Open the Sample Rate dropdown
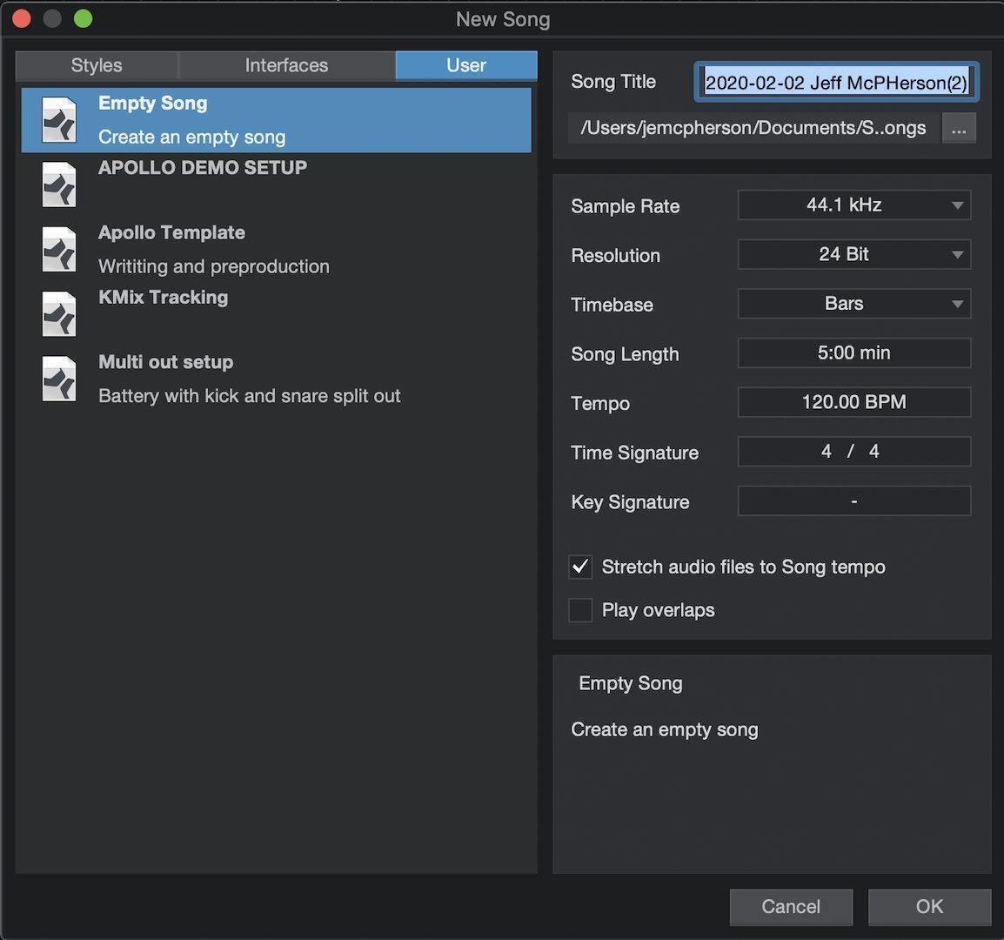This screenshot has width=1004, height=940. pos(853,205)
